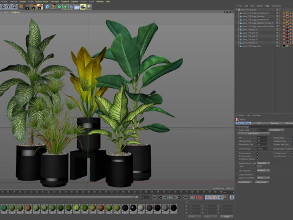Open the Help menu
293x220 pixels.
(108, 1)
